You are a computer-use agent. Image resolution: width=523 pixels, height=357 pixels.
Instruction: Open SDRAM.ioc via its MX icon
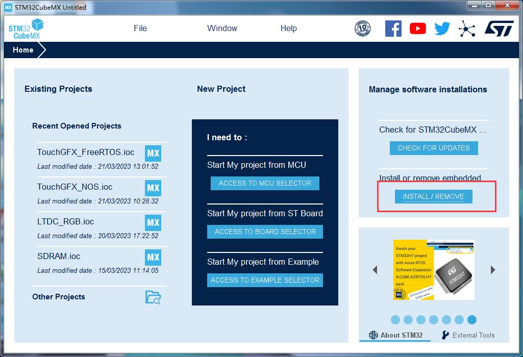[153, 258]
